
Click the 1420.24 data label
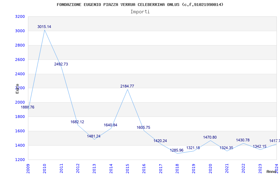[x=160, y=141]
